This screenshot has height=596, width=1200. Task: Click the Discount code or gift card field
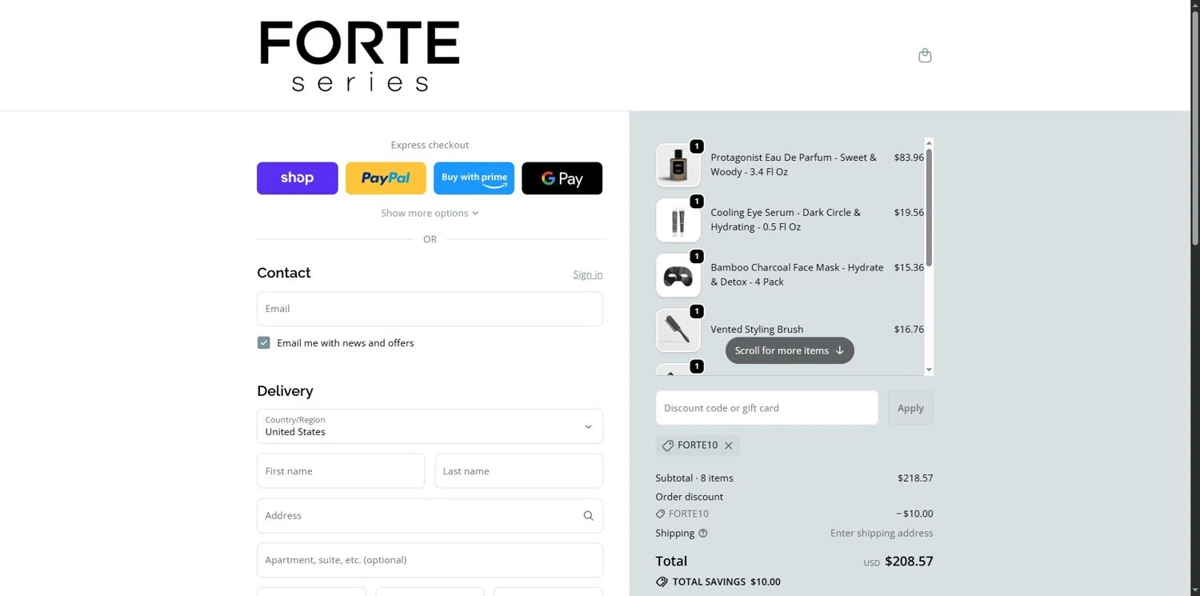coord(766,408)
